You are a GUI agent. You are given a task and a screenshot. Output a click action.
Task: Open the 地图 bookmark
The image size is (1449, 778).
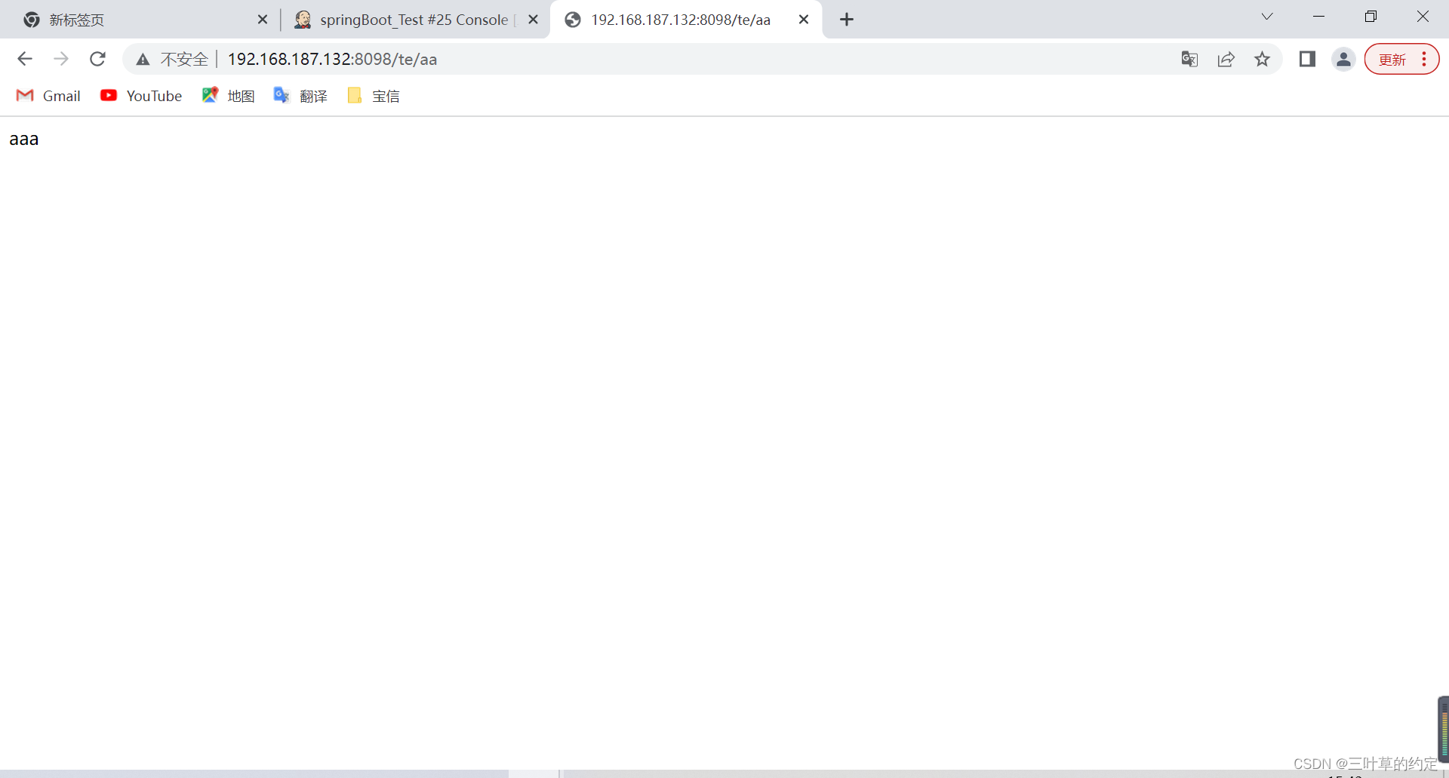228,96
